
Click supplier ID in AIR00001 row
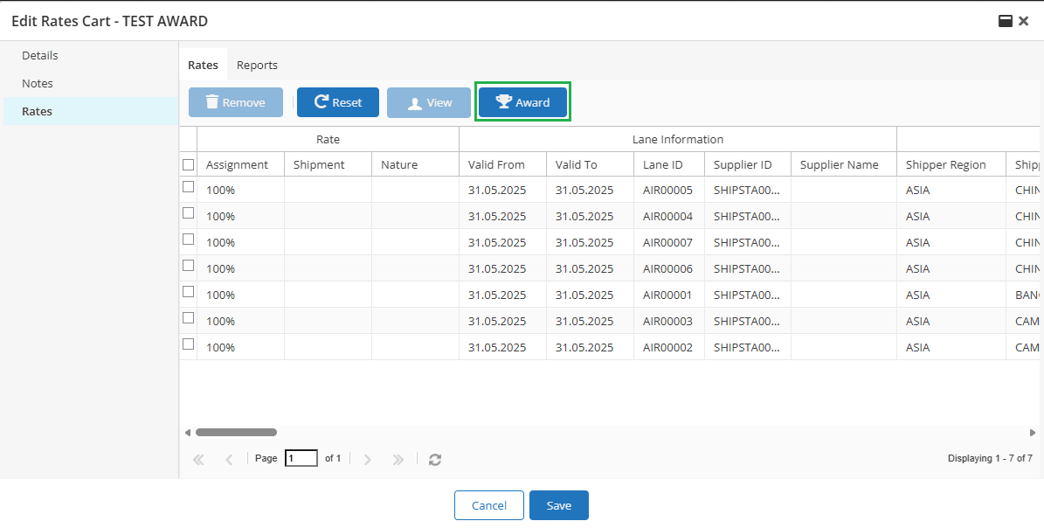(x=748, y=295)
